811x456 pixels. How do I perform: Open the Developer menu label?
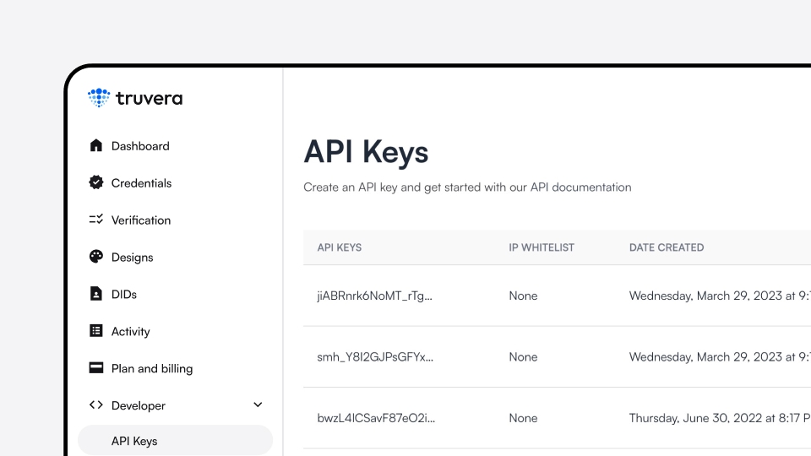click(139, 405)
